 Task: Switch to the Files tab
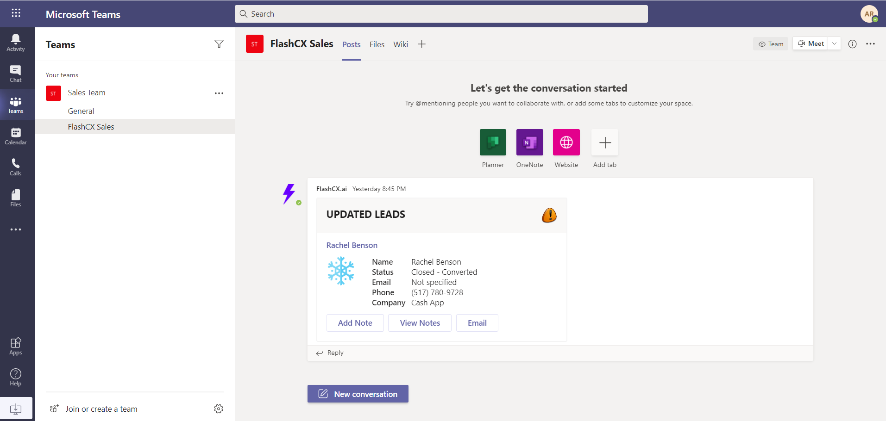[377, 44]
